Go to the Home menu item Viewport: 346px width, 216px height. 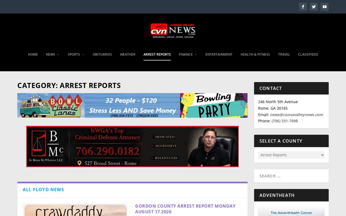[33, 55]
